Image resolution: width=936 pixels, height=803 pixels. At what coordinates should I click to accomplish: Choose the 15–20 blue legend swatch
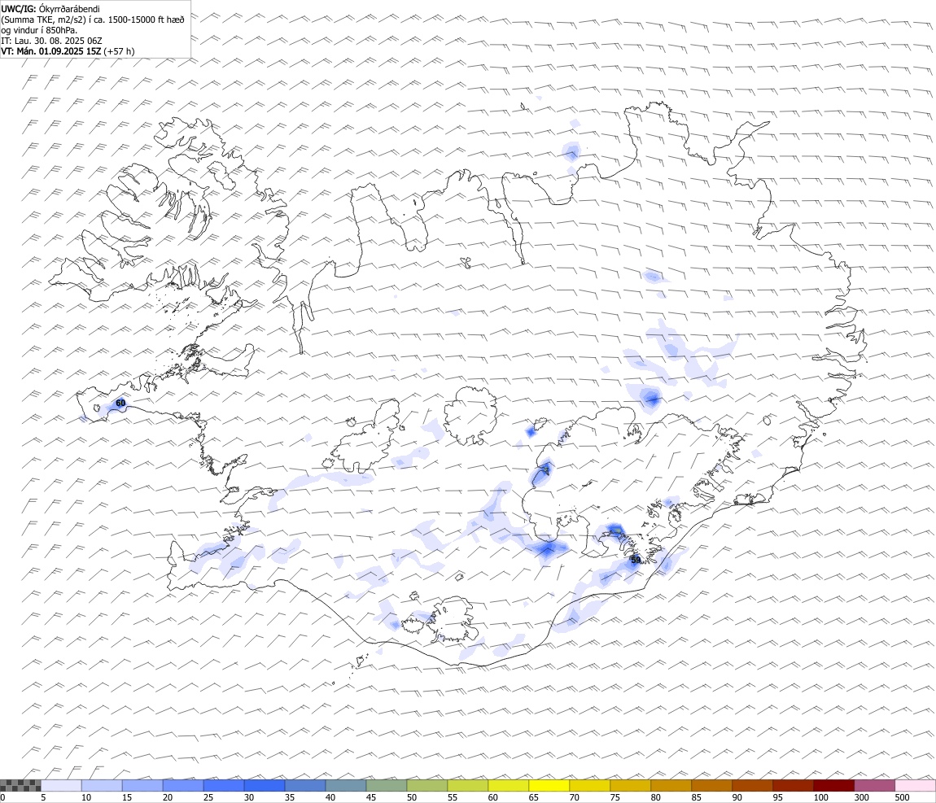tap(142, 785)
